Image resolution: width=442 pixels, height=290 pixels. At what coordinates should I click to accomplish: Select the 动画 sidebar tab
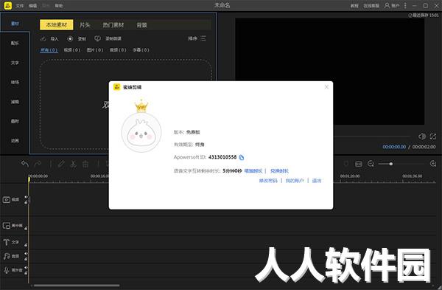tap(15, 141)
